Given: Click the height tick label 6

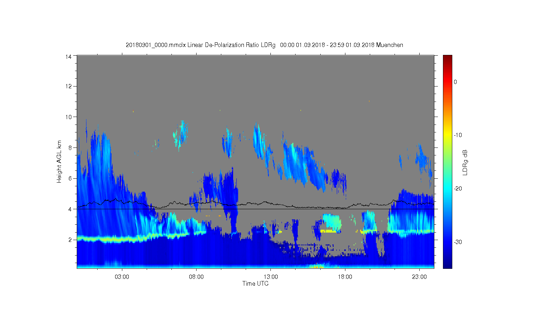Looking at the screenshot, I should 70,178.
